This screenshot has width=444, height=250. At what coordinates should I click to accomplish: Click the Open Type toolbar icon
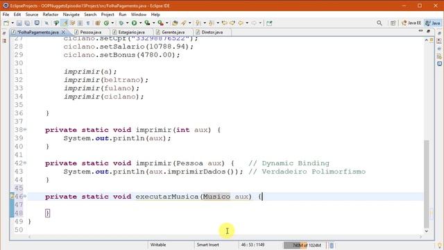(175, 23)
